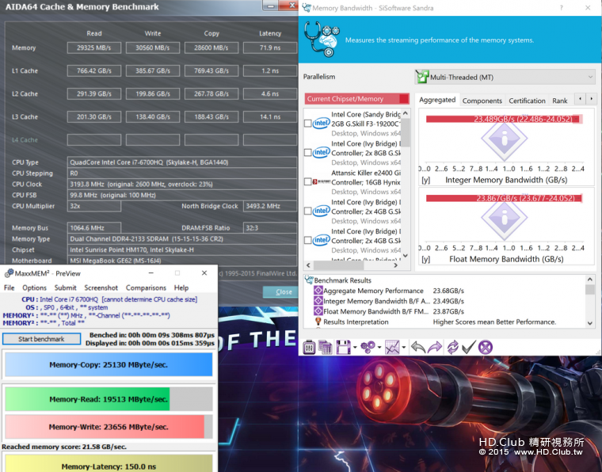Click the Sandra cancel X circle icon
The height and width of the screenshot is (472, 602).
point(486,348)
